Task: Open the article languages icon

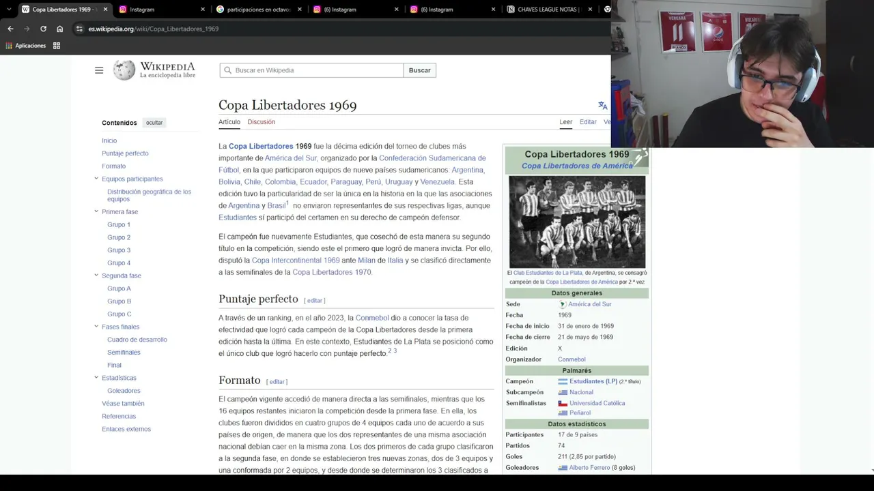Action: click(602, 105)
